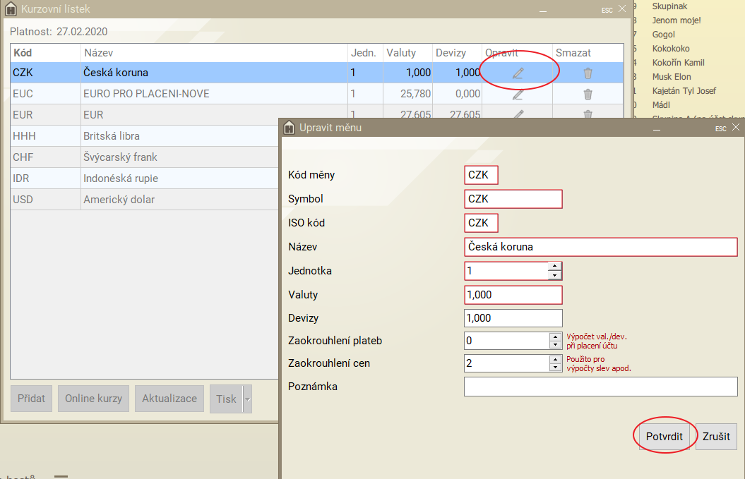
Task: Click the Kurzovní lístek window house icon
Action: pos(11,9)
